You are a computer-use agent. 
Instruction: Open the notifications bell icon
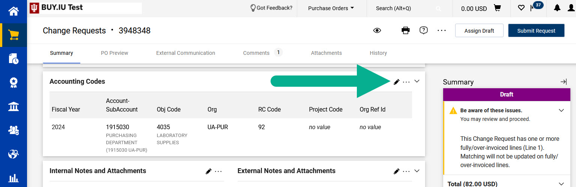(557, 8)
